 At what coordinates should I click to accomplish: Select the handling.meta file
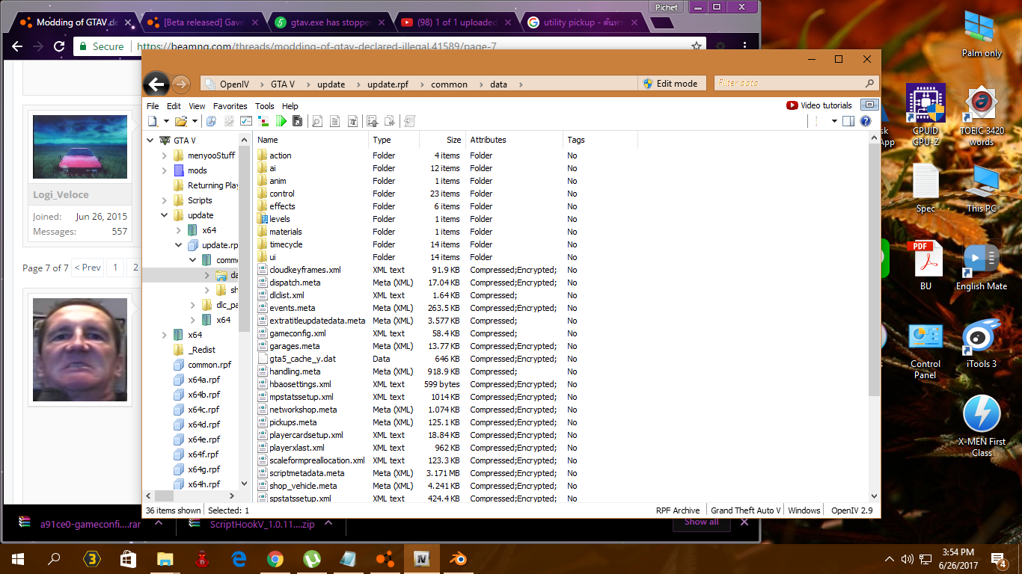point(295,371)
